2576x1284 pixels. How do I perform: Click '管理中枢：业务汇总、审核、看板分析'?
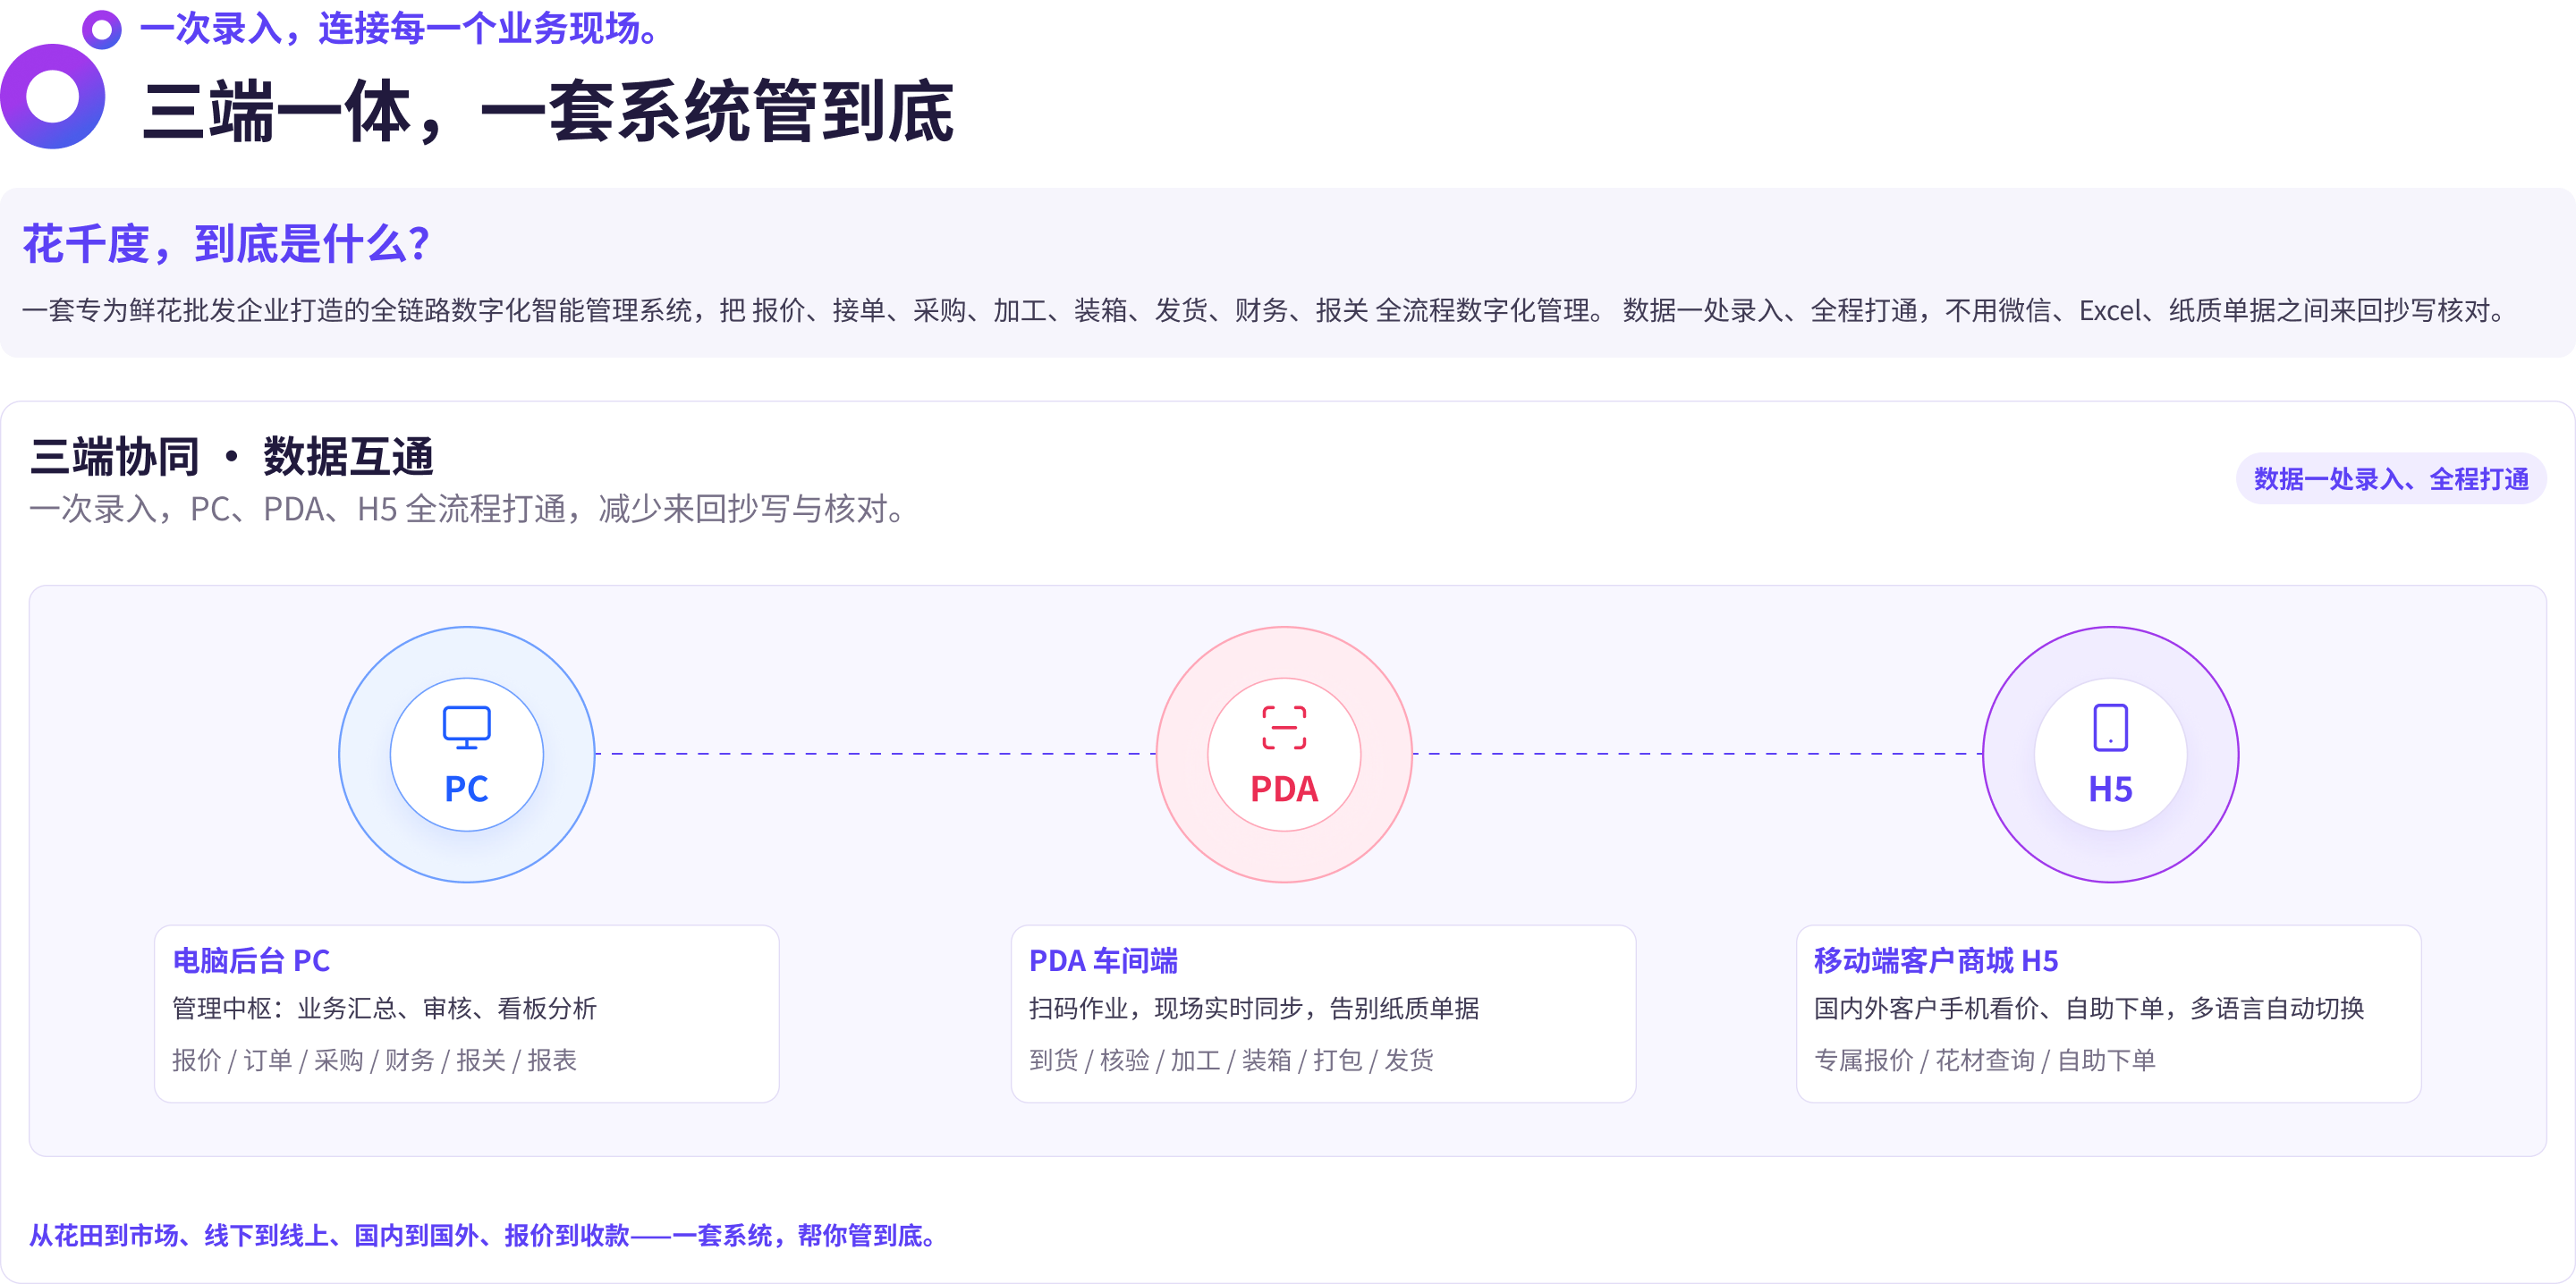pyautogui.click(x=384, y=1008)
